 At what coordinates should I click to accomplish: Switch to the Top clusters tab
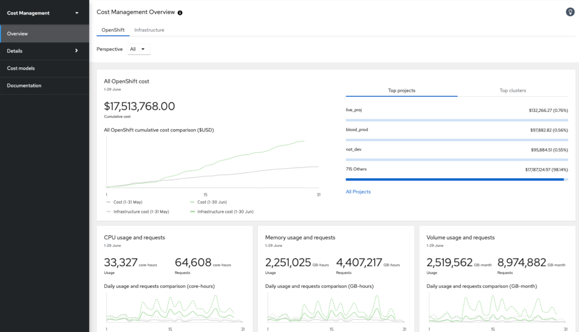point(512,90)
